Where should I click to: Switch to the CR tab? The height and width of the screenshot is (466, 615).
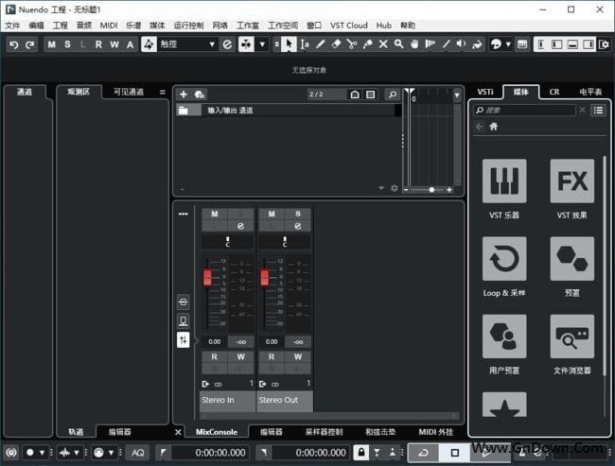click(554, 92)
